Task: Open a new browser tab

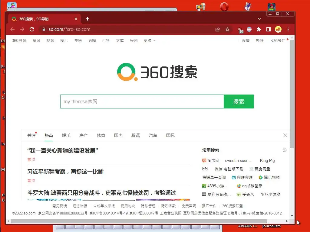Action: [x=87, y=19]
